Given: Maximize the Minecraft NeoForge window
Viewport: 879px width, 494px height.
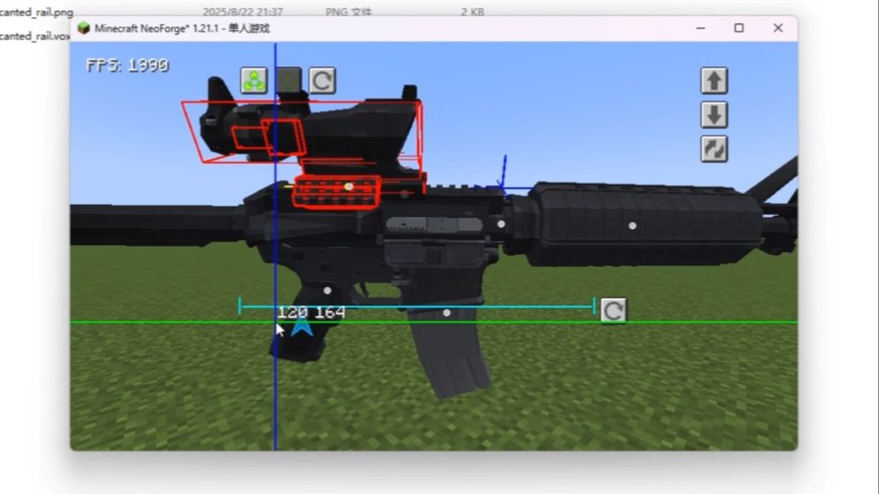Looking at the screenshot, I should click(739, 28).
